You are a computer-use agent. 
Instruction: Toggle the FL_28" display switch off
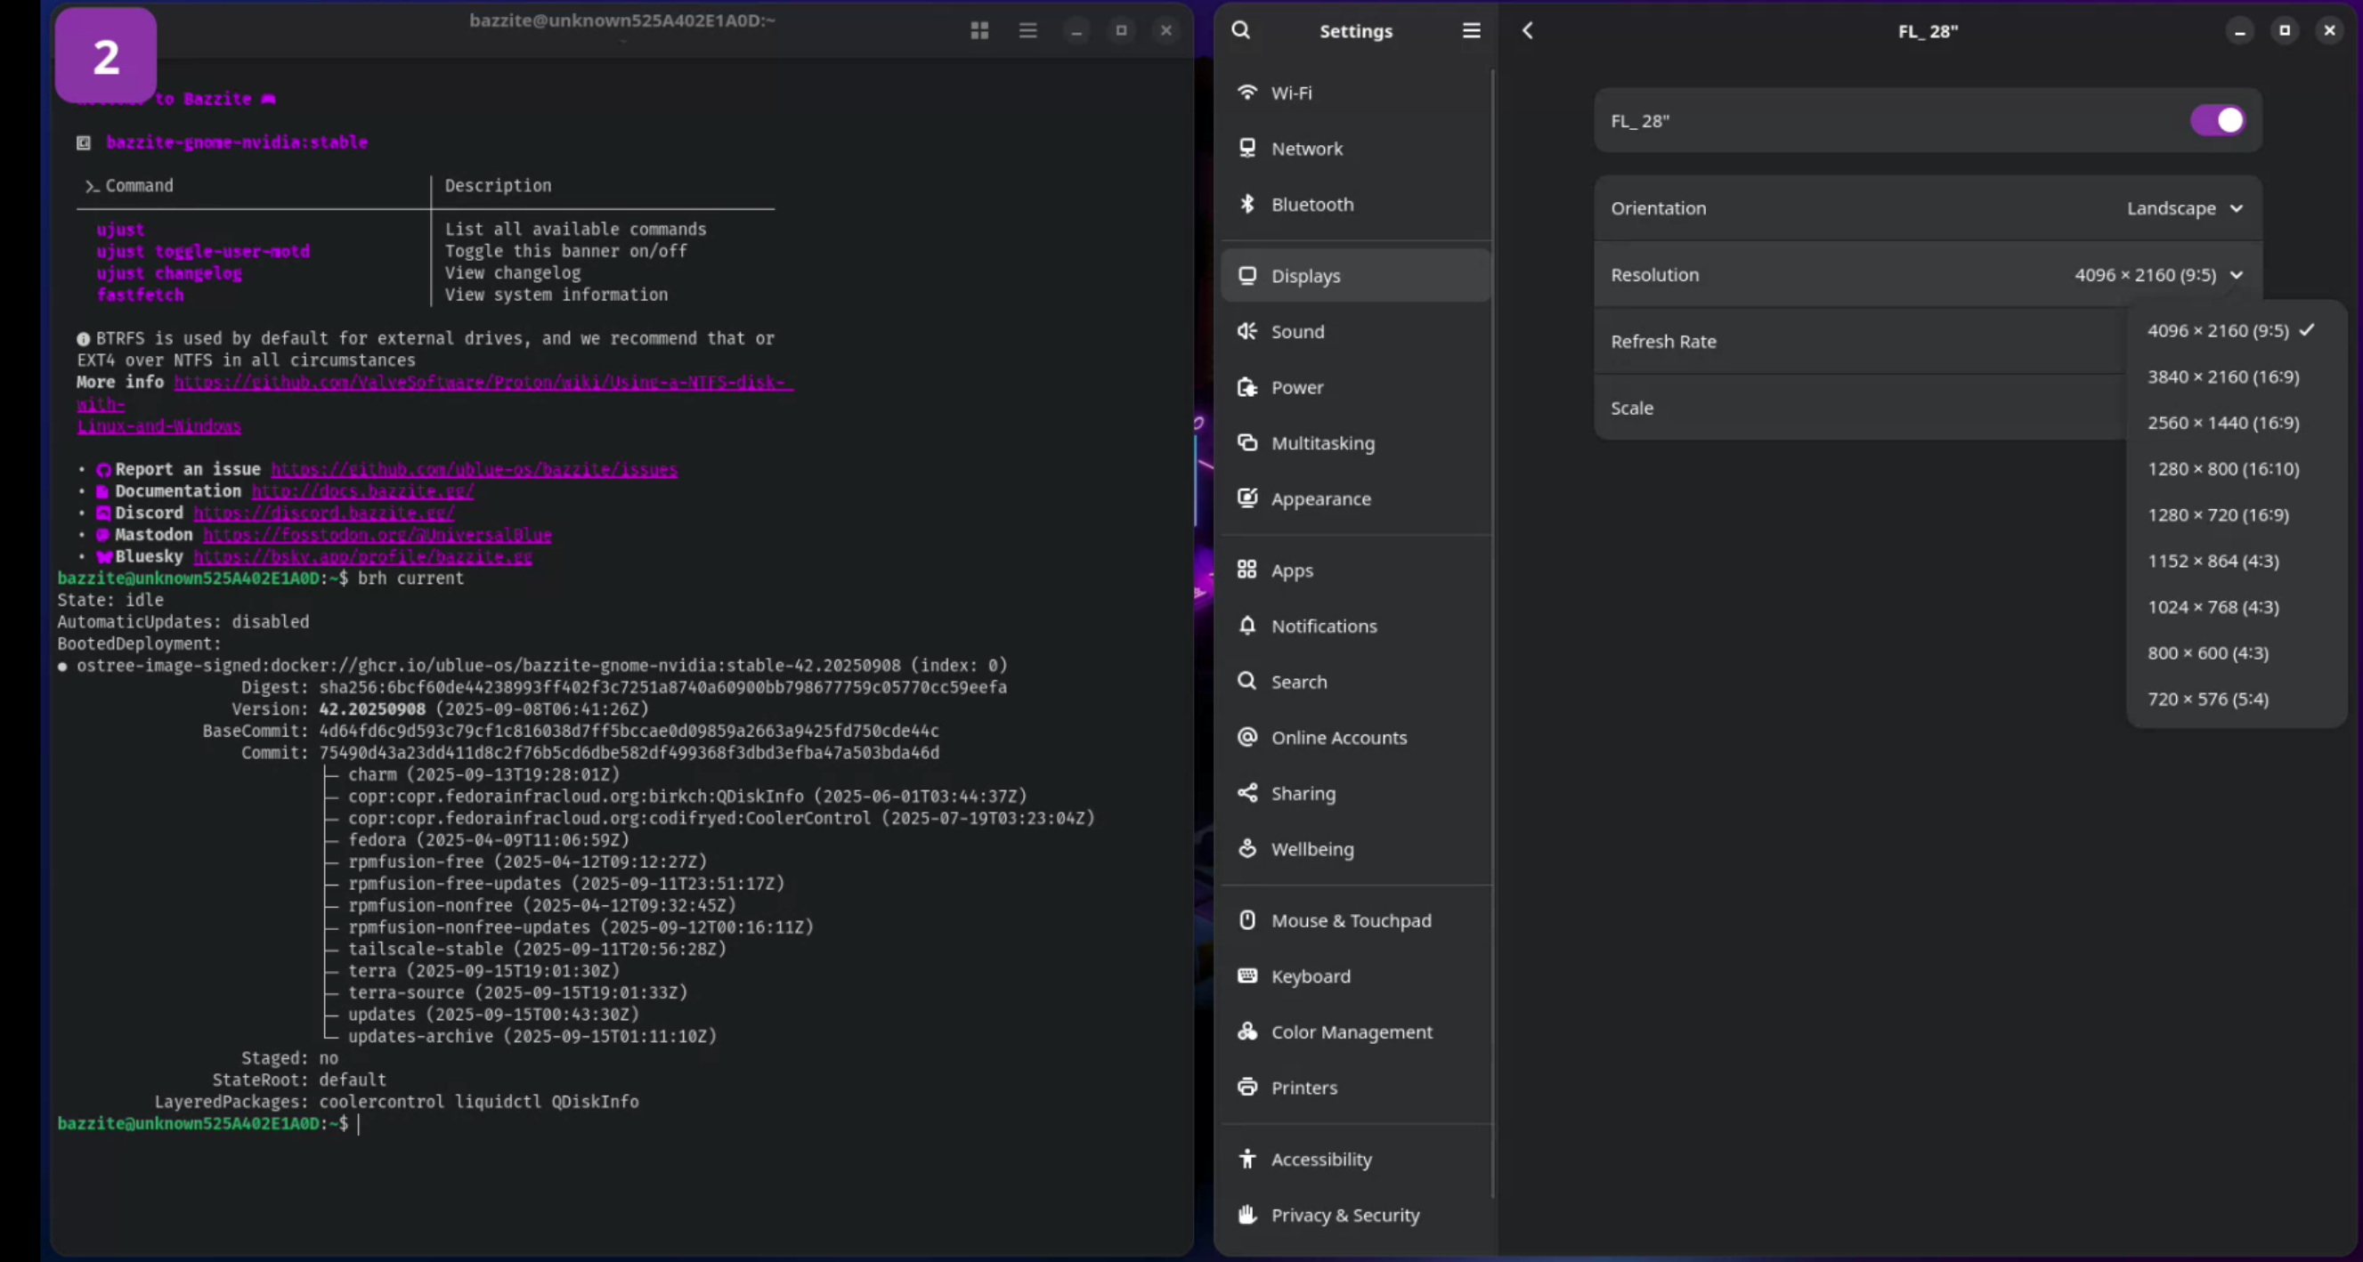click(x=2217, y=120)
